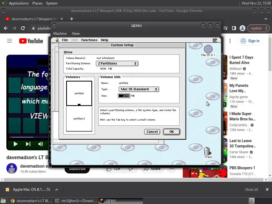Switch to QEMU taskbar item
This screenshot has width=272, height=204.
pos(121,201)
